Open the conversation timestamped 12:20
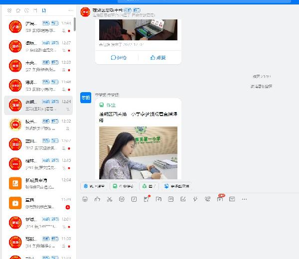This screenshot has height=259, width=299. (38, 66)
